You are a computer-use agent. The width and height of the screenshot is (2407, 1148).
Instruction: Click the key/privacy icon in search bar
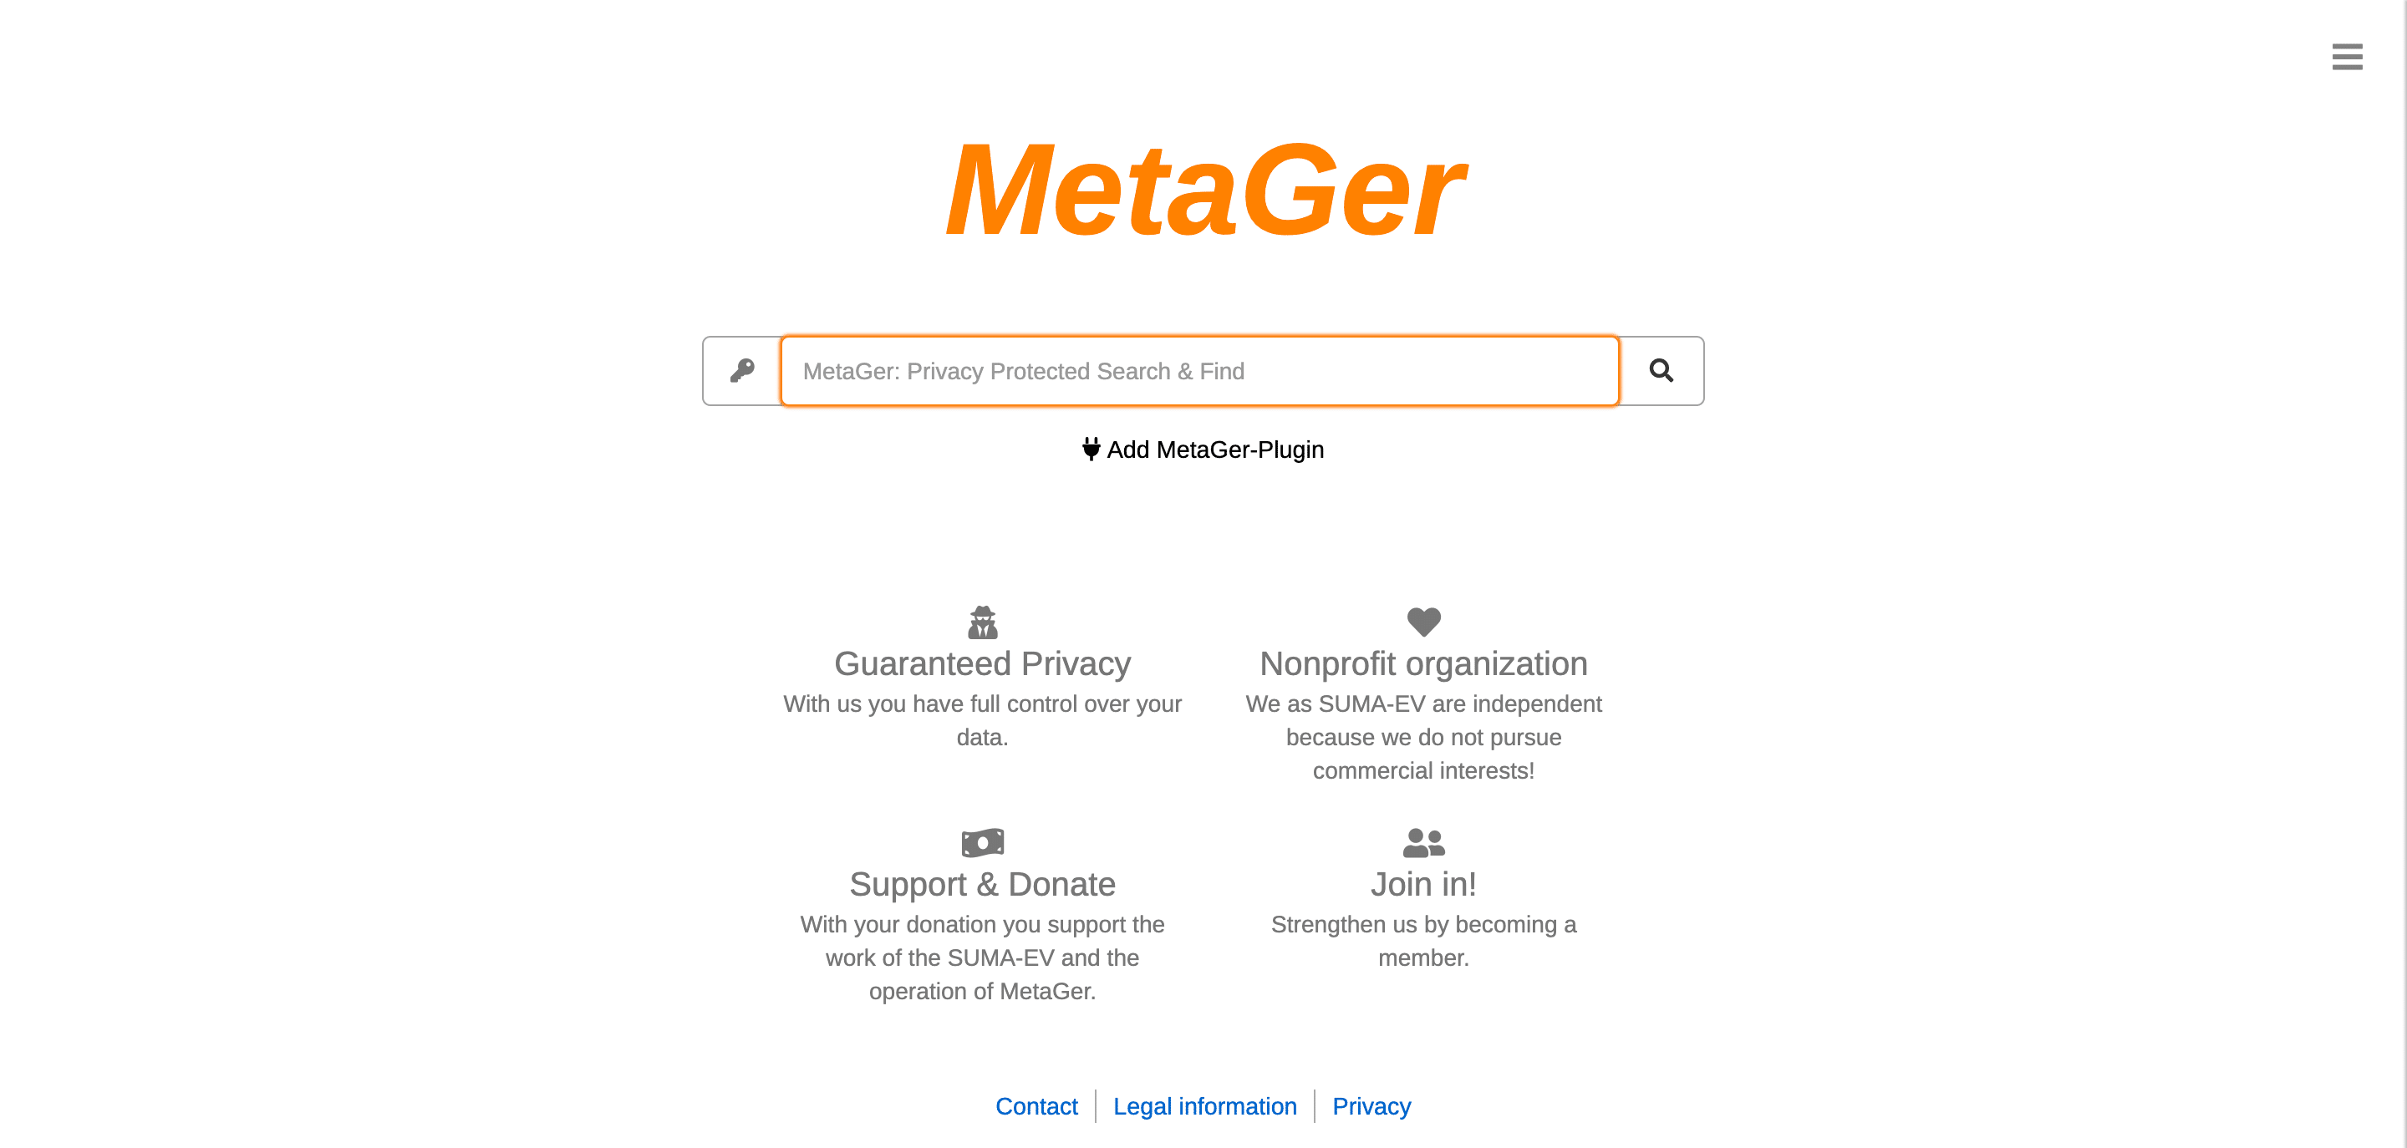[x=741, y=370]
